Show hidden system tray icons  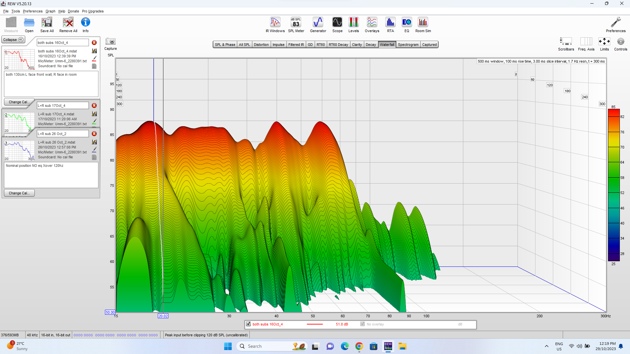pos(546,346)
